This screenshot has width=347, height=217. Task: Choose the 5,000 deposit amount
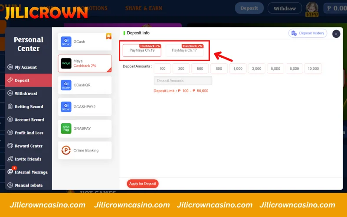275,69
